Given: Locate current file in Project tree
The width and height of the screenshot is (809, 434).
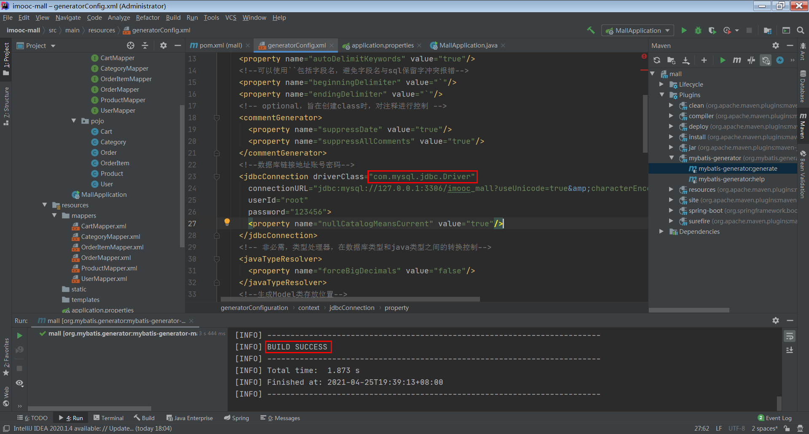Looking at the screenshot, I should click(131, 45).
